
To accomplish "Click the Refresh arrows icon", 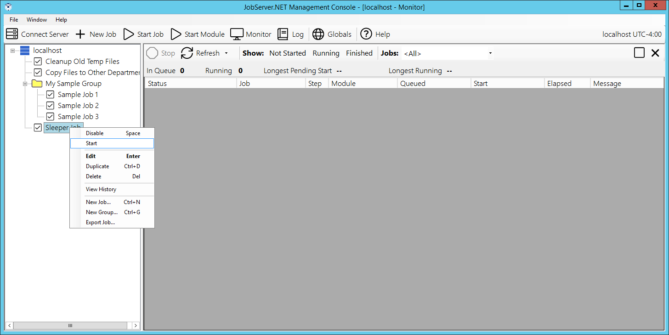I will pyautogui.click(x=187, y=53).
